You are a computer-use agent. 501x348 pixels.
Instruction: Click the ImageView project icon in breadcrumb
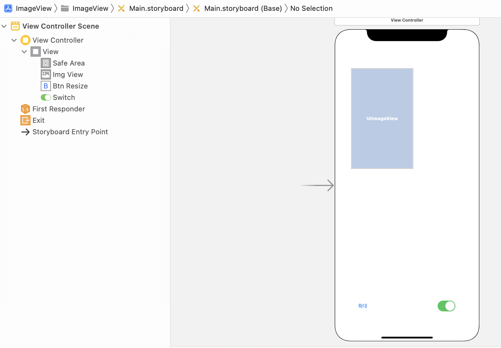pos(8,8)
